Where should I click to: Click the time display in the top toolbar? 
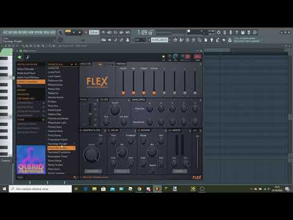point(145,32)
